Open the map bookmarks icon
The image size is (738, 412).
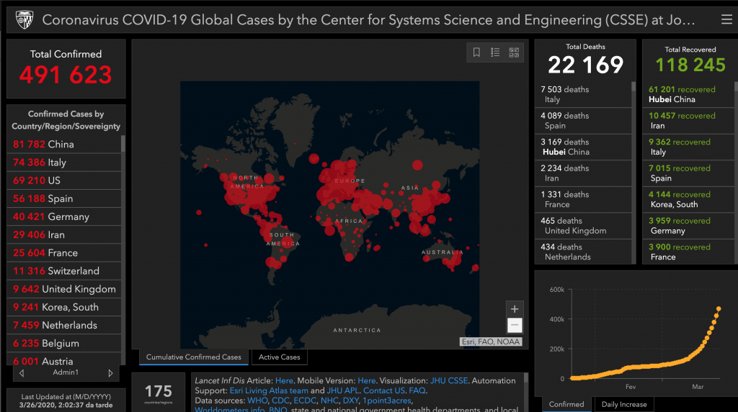pos(476,52)
